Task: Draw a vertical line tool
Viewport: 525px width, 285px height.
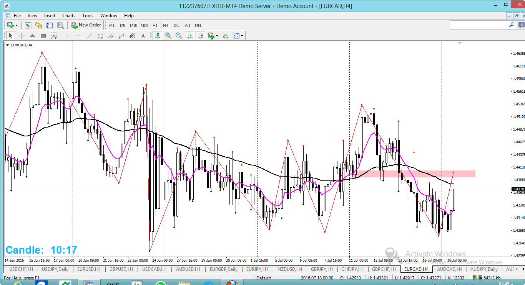Action: [x=68, y=36]
